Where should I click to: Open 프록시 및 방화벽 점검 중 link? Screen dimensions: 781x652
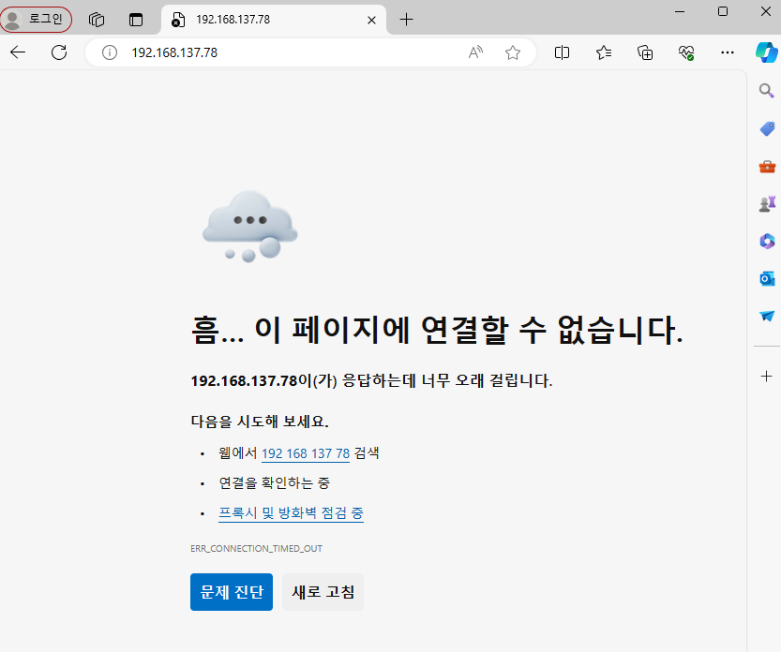click(x=291, y=513)
